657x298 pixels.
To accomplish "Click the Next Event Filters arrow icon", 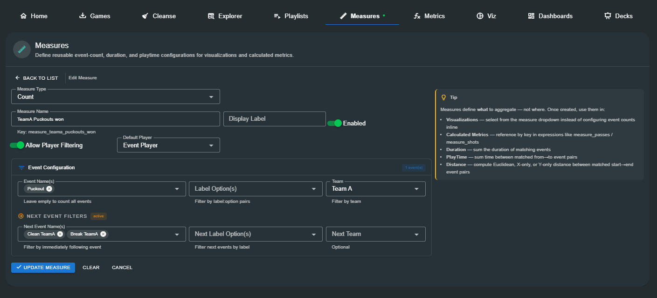I will click(21, 216).
